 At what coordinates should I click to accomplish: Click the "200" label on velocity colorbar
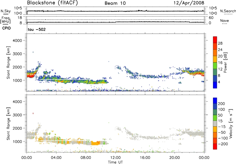click(222, 104)
